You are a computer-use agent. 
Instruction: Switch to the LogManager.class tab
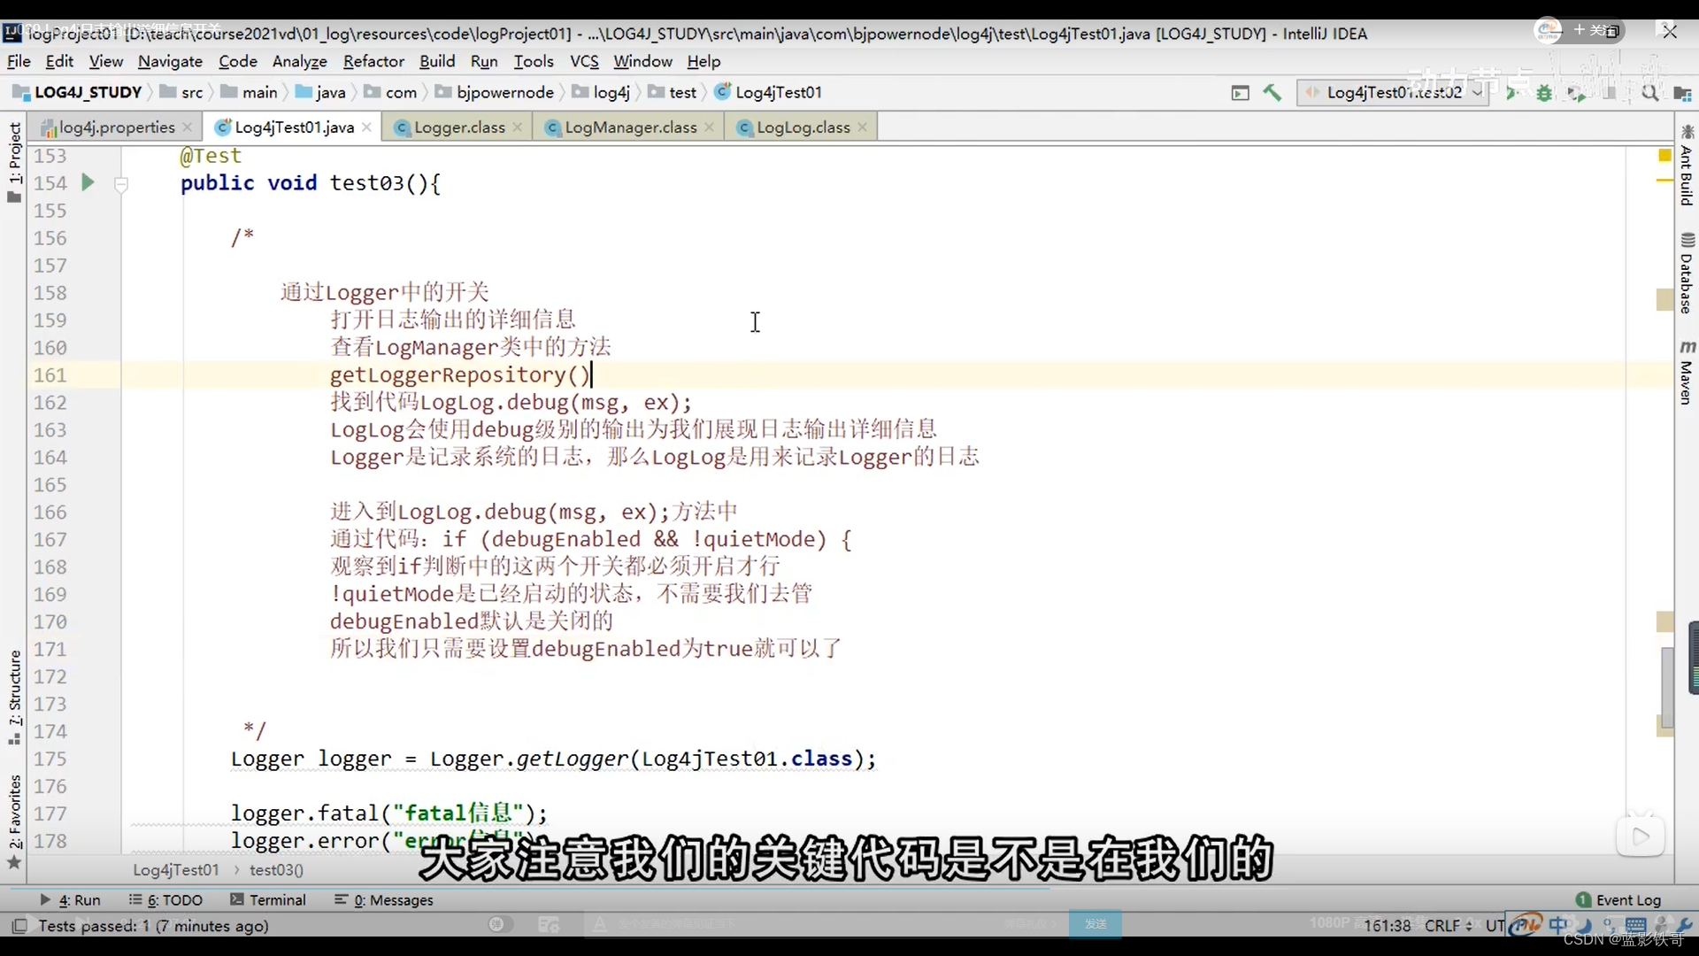click(630, 127)
